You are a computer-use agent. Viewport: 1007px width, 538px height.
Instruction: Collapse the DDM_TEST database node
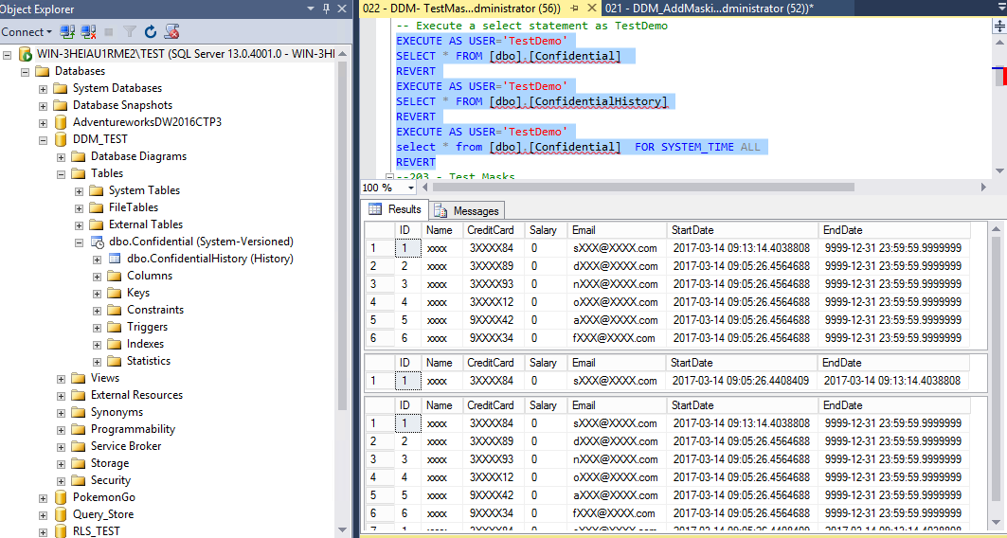[43, 139]
